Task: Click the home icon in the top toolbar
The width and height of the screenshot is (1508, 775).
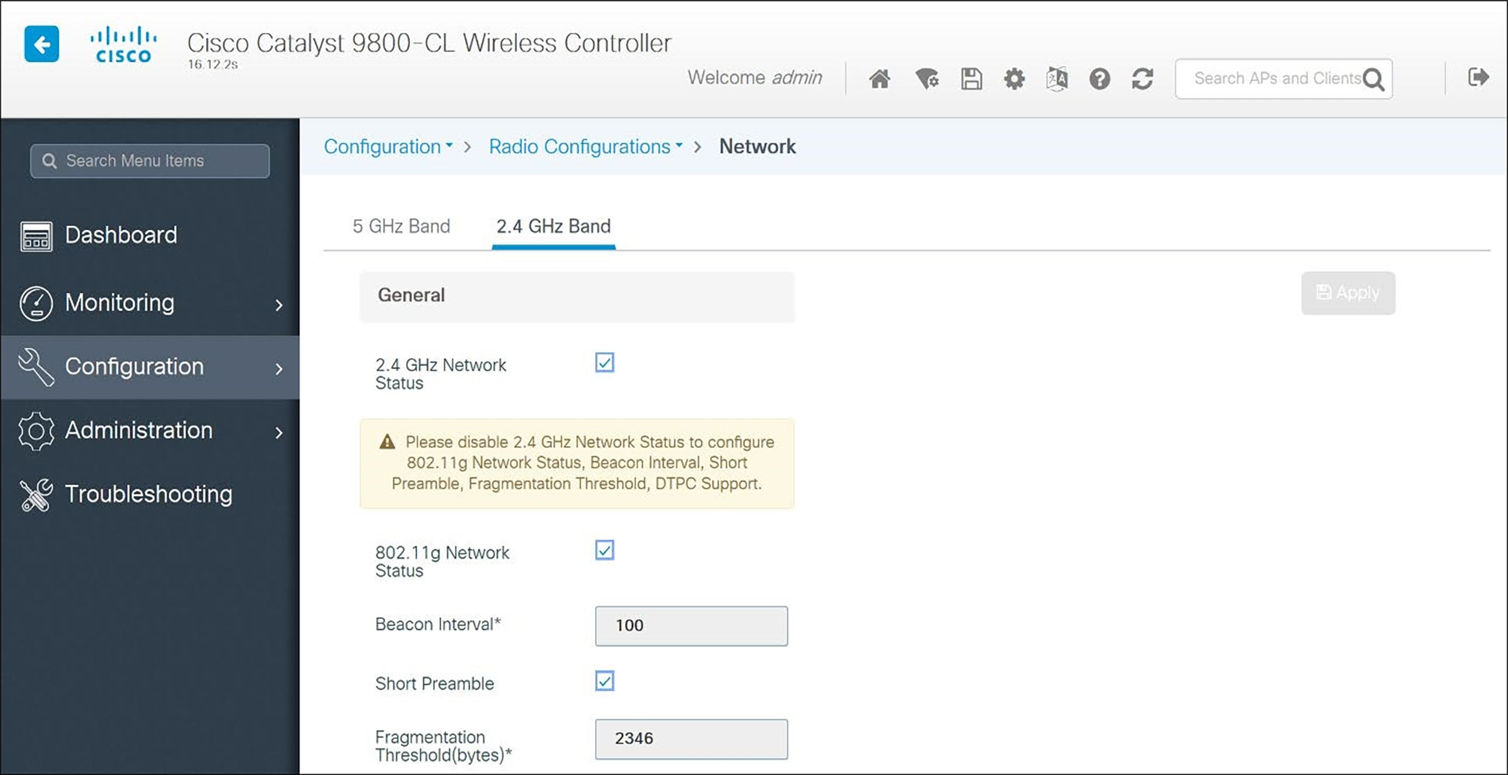Action: [880, 78]
